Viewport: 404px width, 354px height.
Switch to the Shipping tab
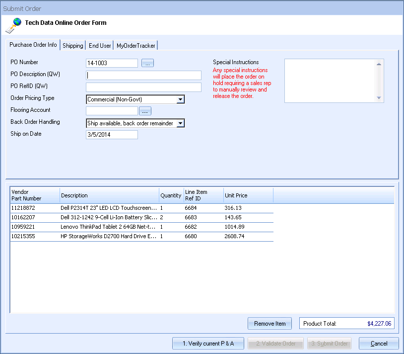(x=73, y=46)
